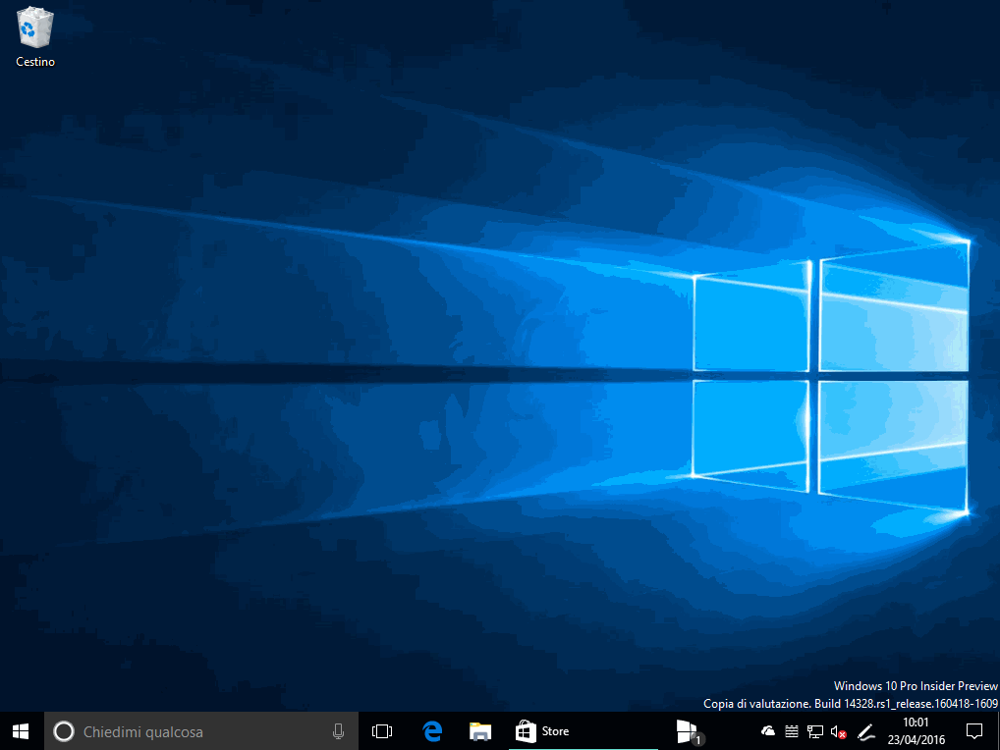Click the muted volume tray icon
The height and width of the screenshot is (750, 1000).
click(x=839, y=731)
